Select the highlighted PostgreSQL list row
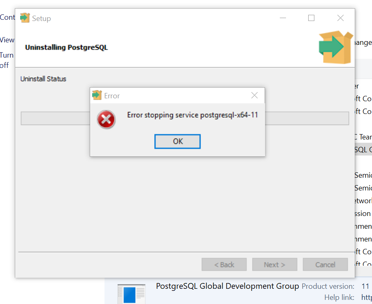 point(363,150)
